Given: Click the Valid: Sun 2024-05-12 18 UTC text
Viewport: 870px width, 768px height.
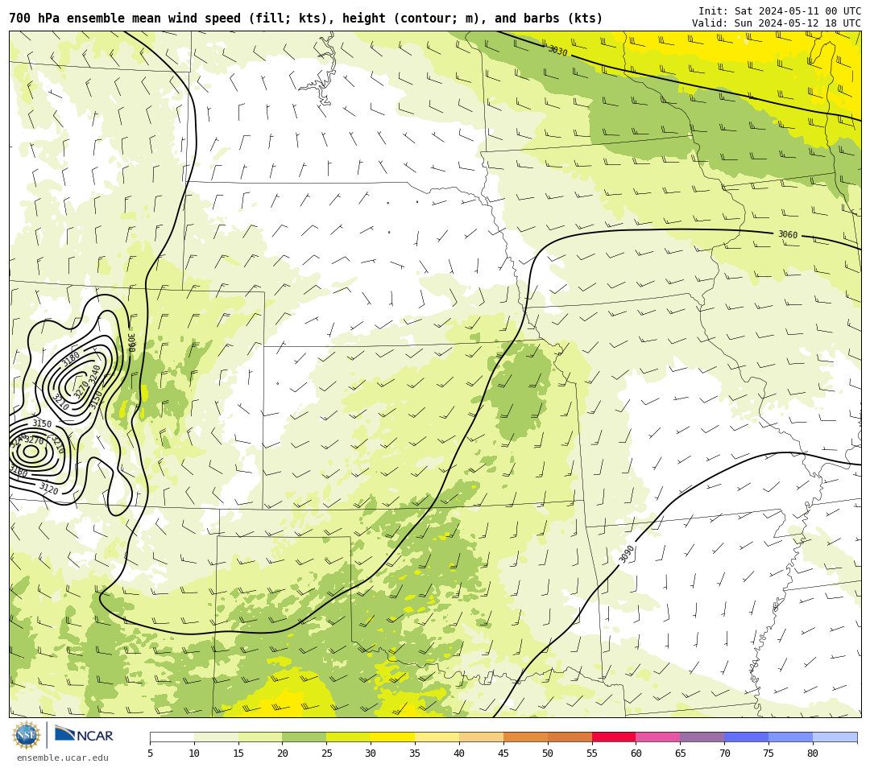Looking at the screenshot, I should [x=777, y=23].
